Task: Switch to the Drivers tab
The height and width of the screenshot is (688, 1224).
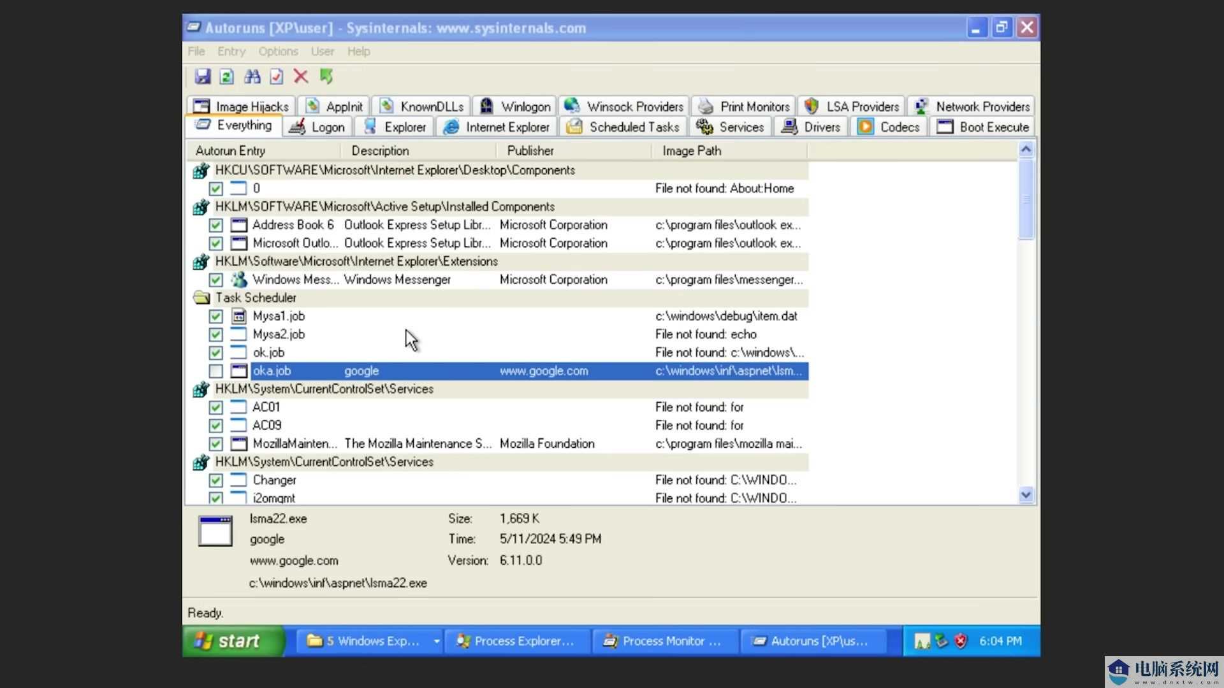Action: coord(812,127)
